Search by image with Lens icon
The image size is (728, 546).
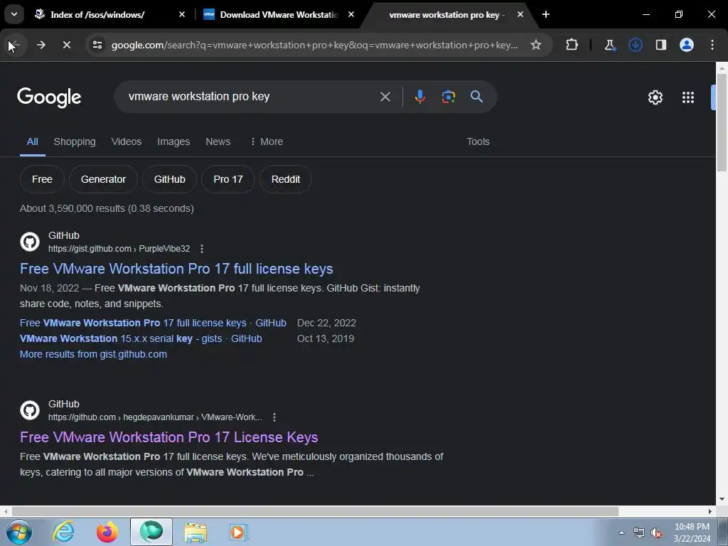click(x=448, y=97)
